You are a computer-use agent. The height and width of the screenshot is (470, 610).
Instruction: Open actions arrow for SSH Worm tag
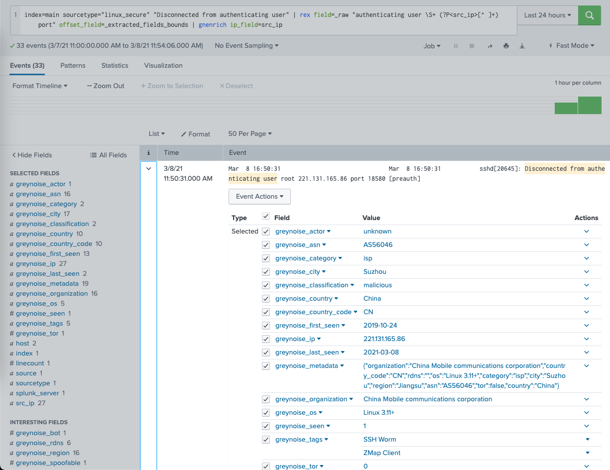coord(588,440)
